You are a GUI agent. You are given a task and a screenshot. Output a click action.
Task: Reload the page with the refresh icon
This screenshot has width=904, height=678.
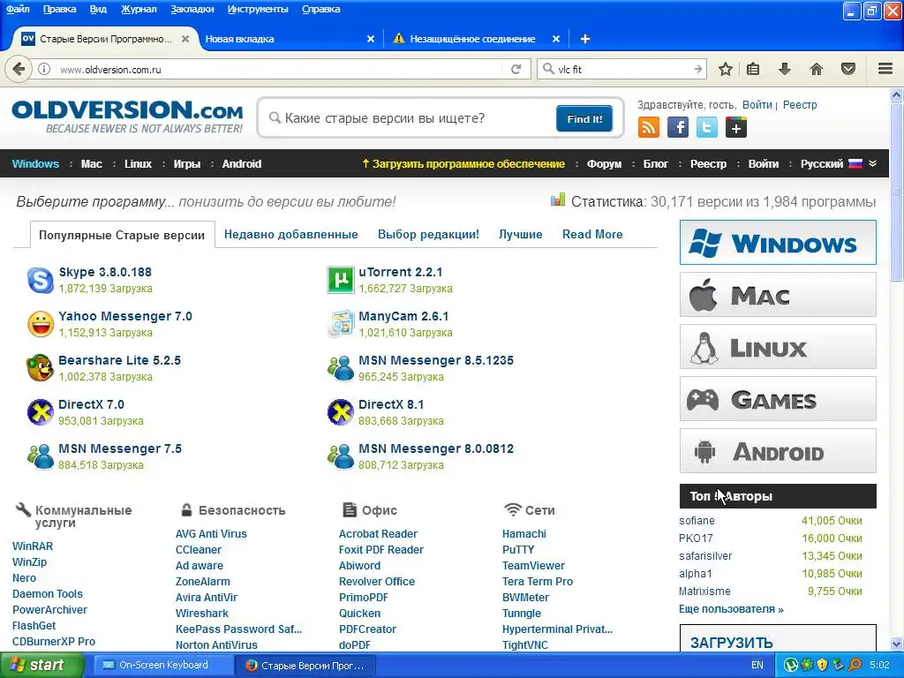coord(516,69)
